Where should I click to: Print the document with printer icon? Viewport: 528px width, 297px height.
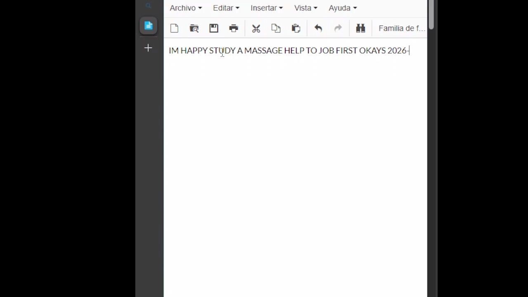tap(234, 28)
